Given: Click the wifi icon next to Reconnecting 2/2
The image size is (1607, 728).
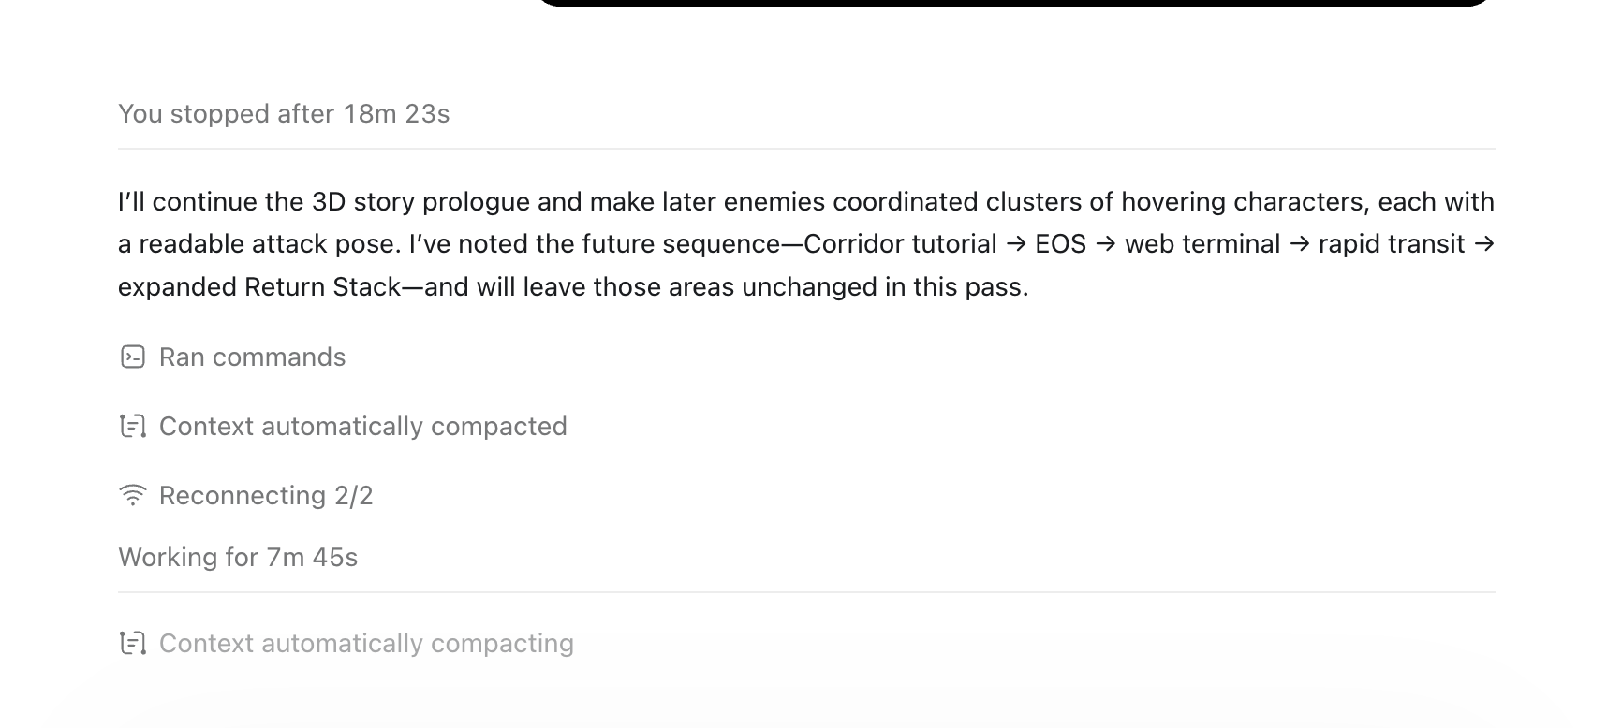Looking at the screenshot, I should click(x=133, y=495).
